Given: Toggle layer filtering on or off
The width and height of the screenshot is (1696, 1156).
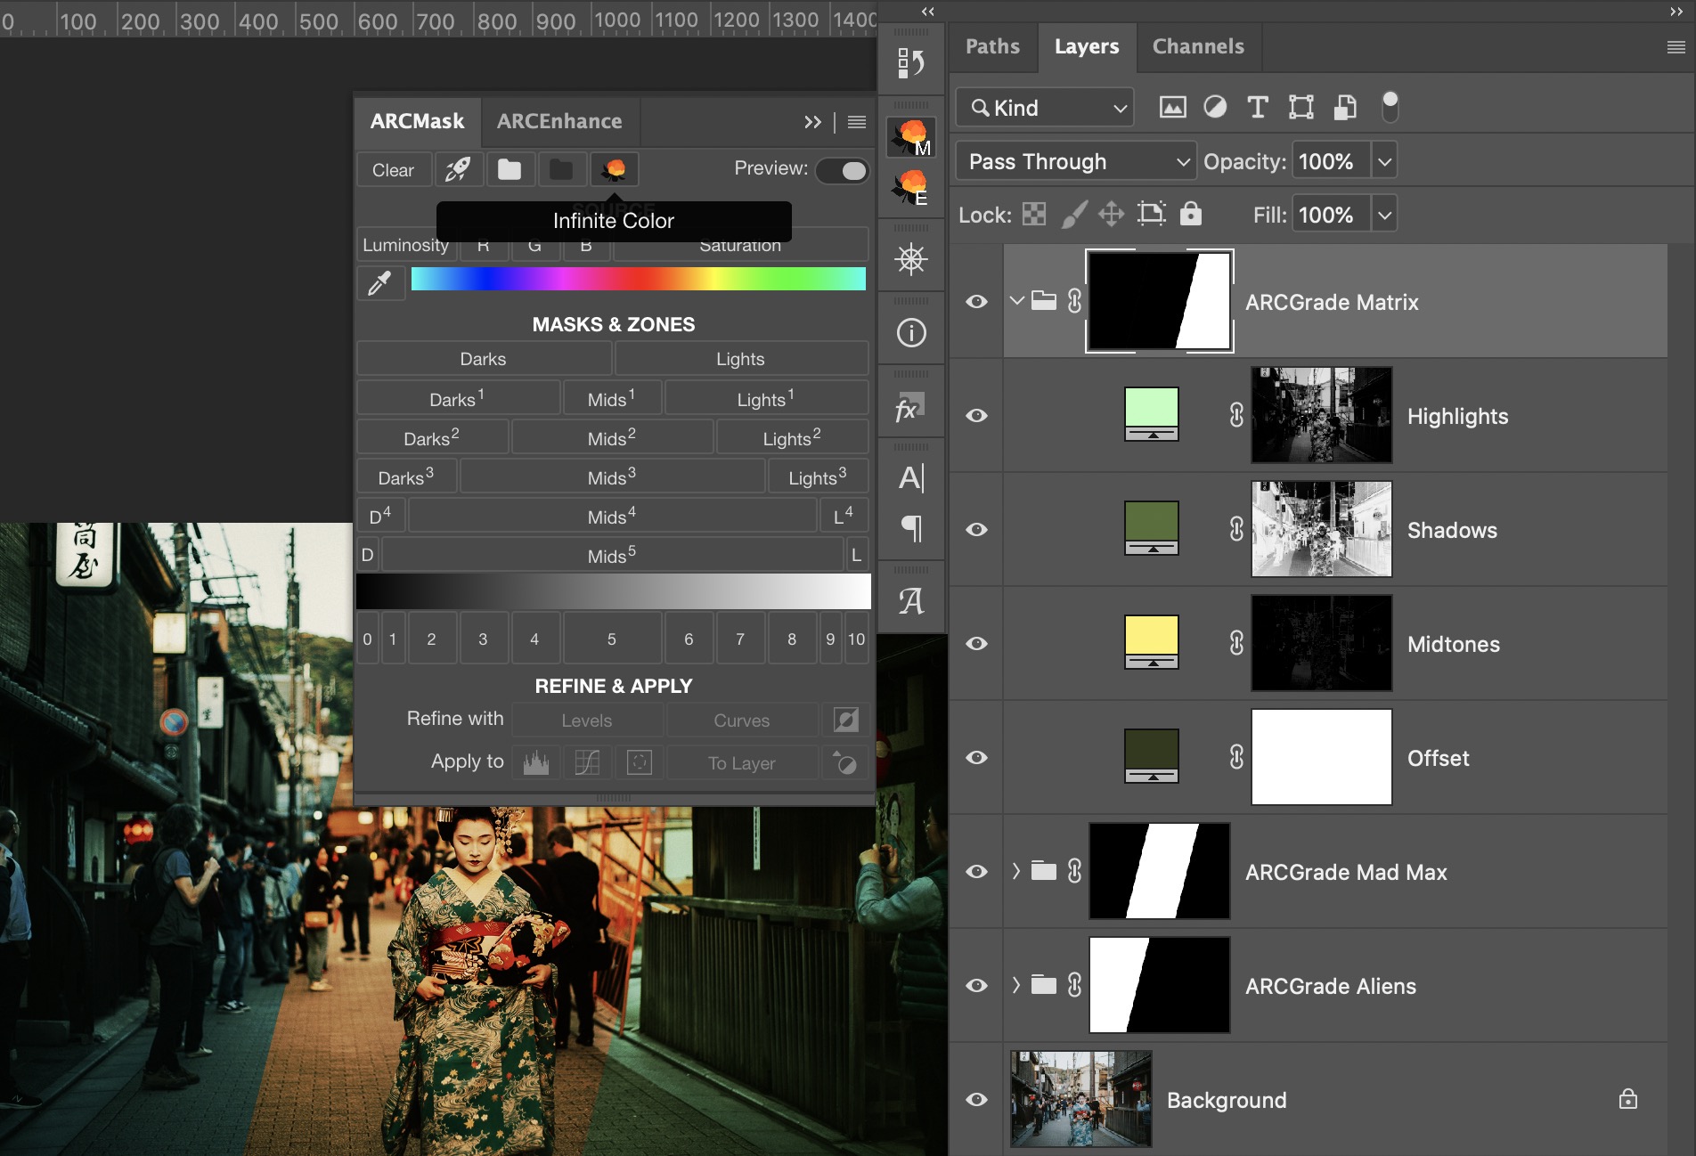Looking at the screenshot, I should tap(1390, 107).
